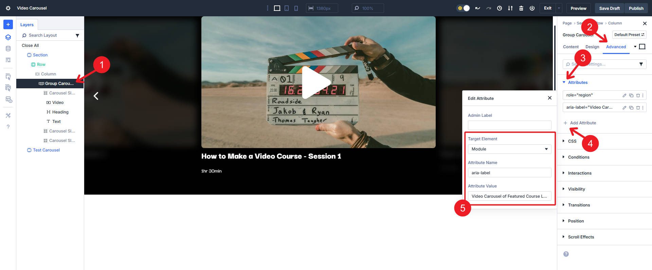Publish the page
Viewport: 652px width, 270px height.
click(x=636, y=8)
